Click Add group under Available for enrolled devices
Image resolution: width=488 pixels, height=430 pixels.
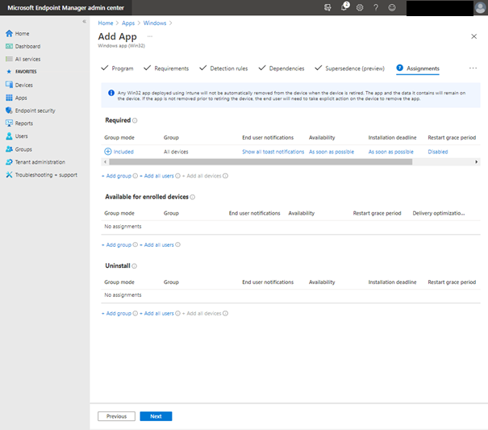tap(117, 244)
